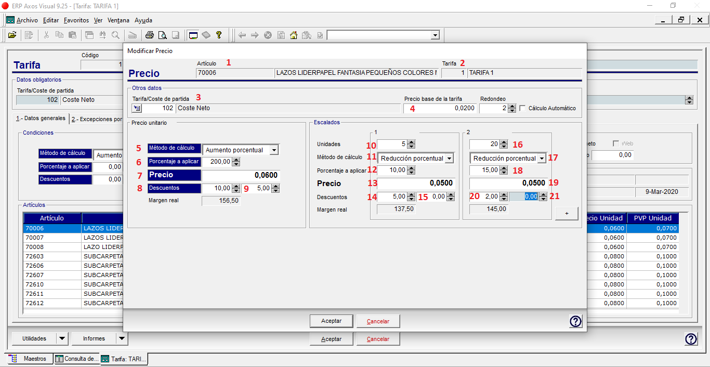
Task: Open escalado 1 Reducción porcentual dropdown
Action: (449, 158)
